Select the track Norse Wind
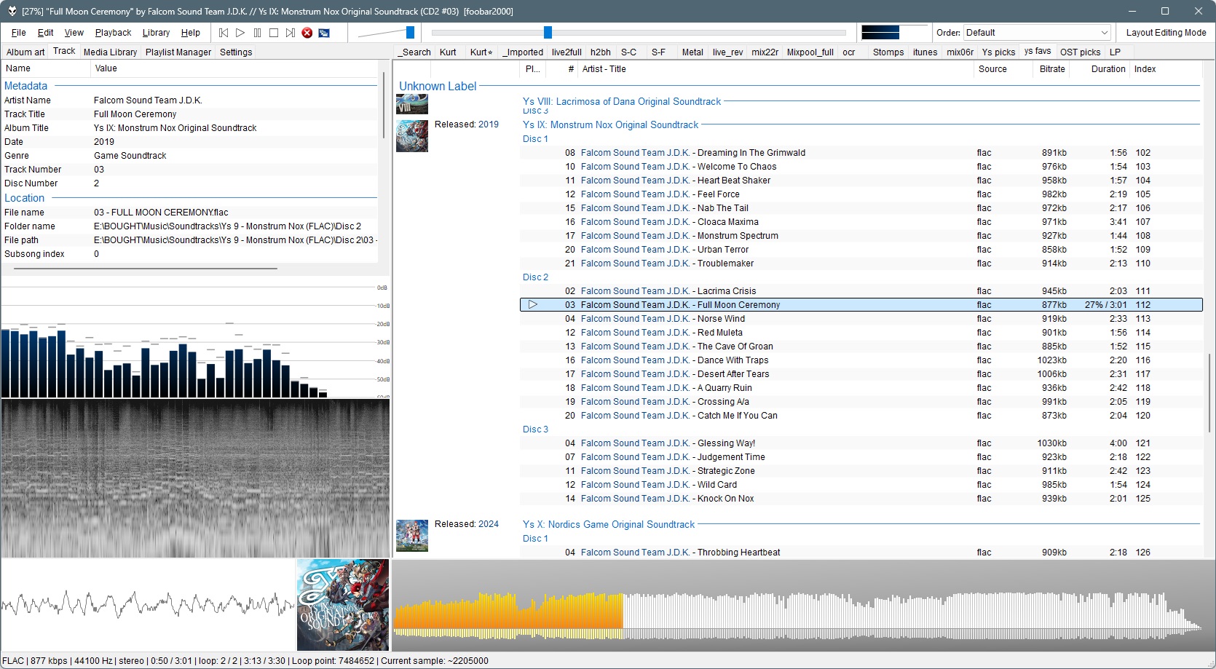1216x669 pixels. coord(721,319)
